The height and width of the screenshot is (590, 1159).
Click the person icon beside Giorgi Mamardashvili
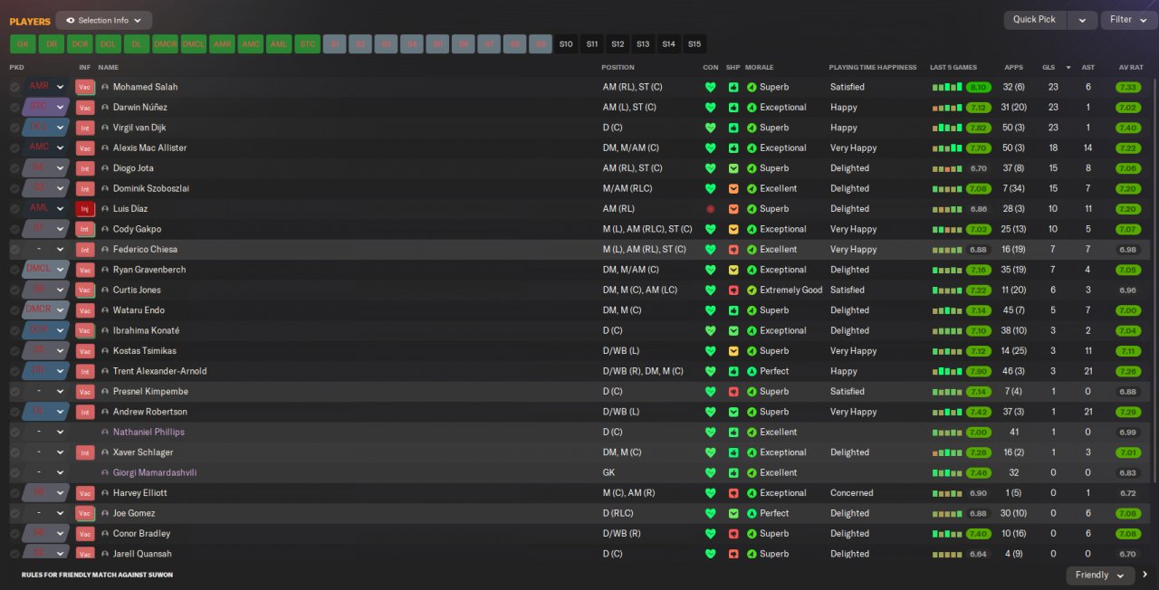(x=105, y=472)
